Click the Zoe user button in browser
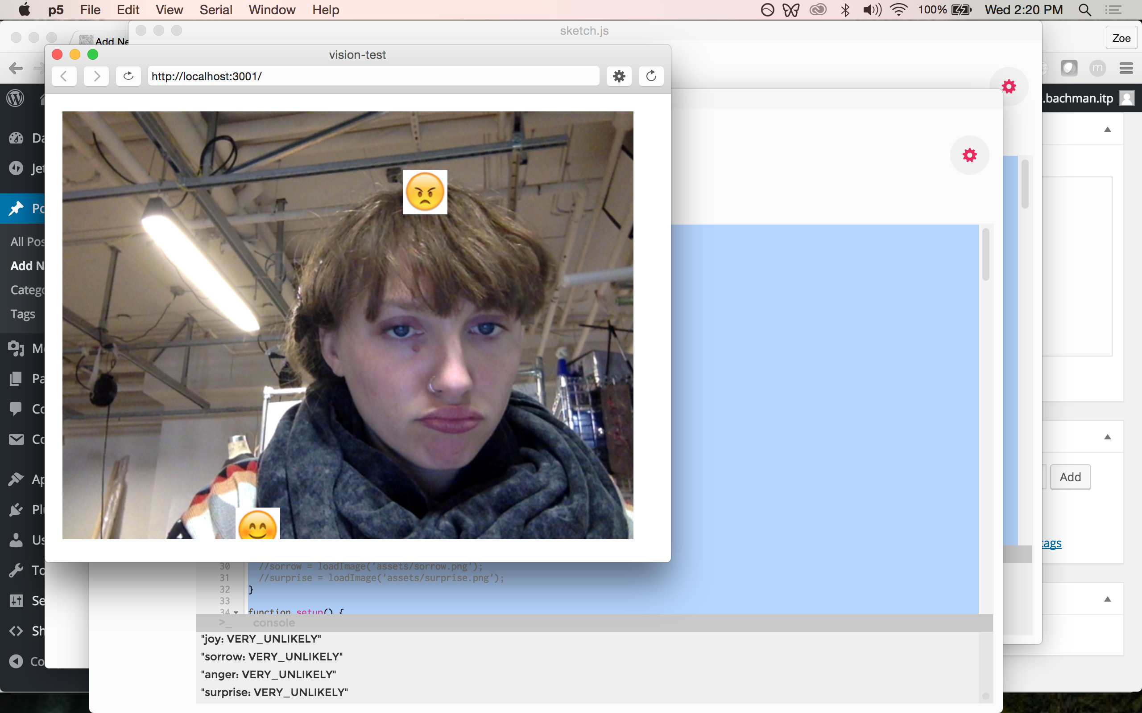 pyautogui.click(x=1121, y=38)
